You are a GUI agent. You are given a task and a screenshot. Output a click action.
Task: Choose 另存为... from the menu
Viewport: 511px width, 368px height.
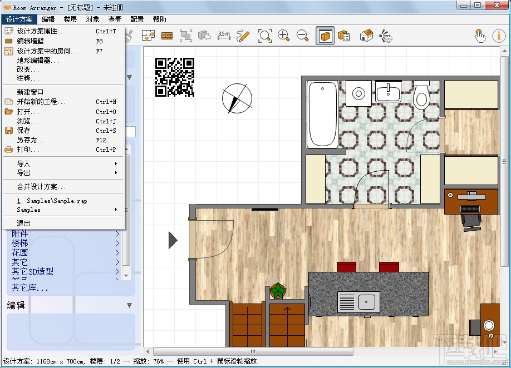(x=31, y=140)
